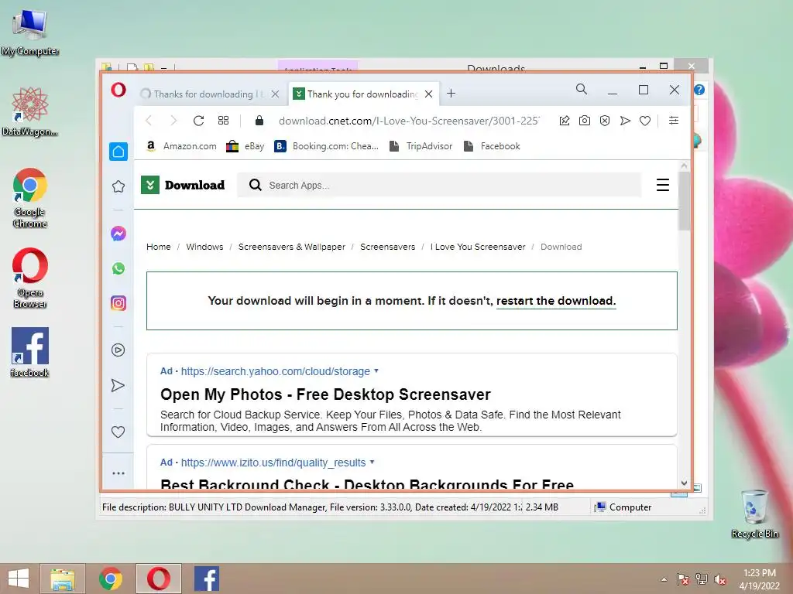Open Windows Start button
This screenshot has height=594, width=793.
[x=19, y=579]
